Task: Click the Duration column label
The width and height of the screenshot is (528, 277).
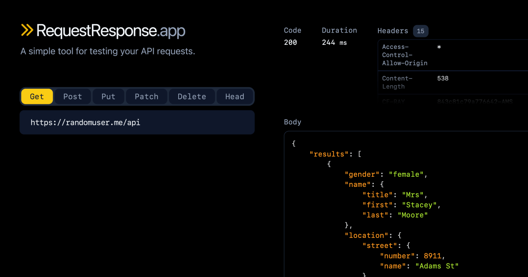Action: [x=339, y=30]
